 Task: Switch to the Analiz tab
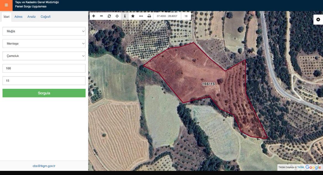click(x=31, y=17)
